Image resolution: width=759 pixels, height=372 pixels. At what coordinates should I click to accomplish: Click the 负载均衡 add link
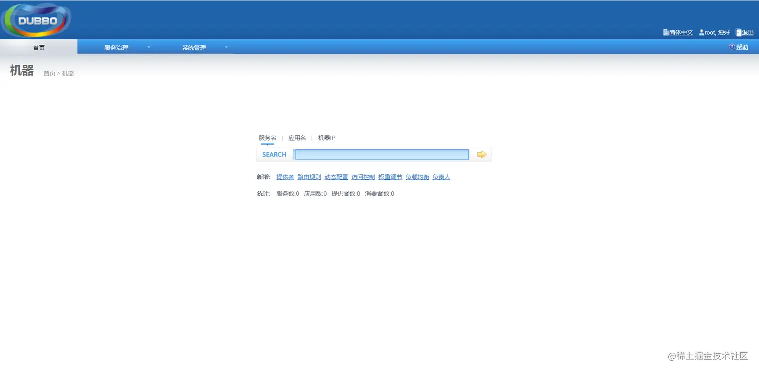click(418, 177)
